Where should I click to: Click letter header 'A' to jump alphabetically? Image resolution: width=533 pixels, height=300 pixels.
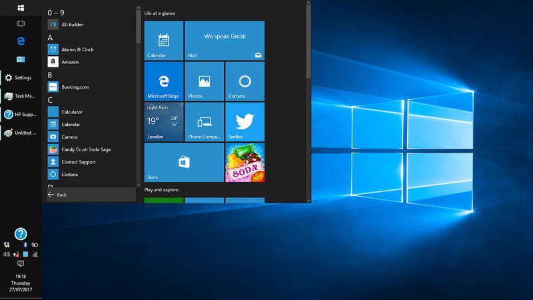pos(50,38)
